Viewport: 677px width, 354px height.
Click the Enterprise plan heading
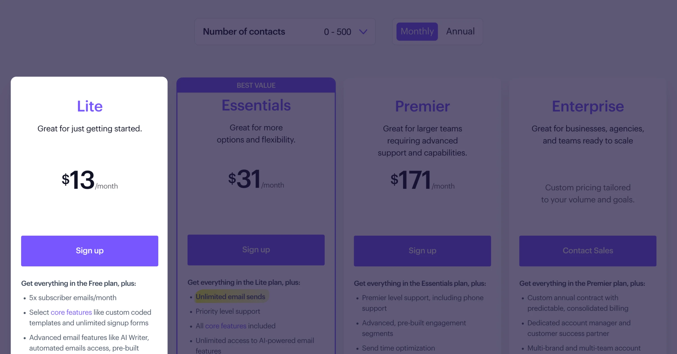(588, 107)
